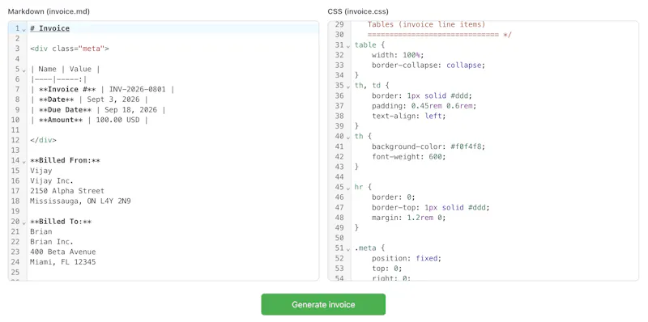Collapse the .meta rule fold arrow on line 51

348,249
